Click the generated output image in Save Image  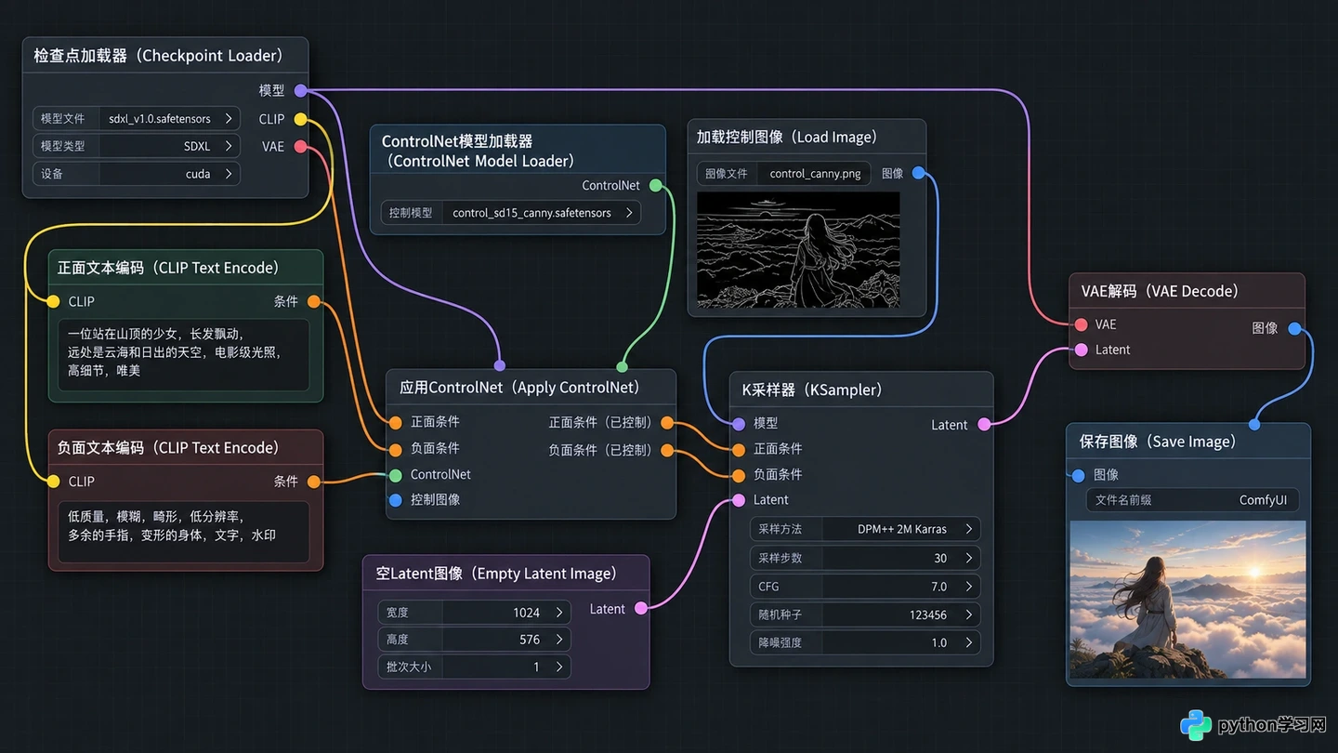pyautogui.click(x=1188, y=600)
